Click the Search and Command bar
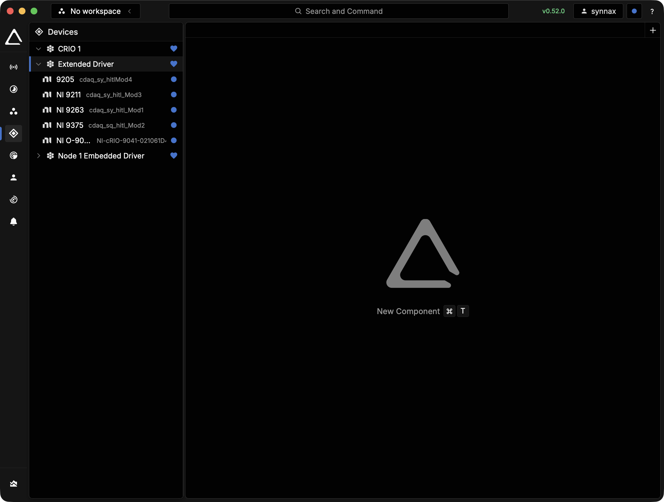Screen dimensions: 664x502 (x=339, y=11)
